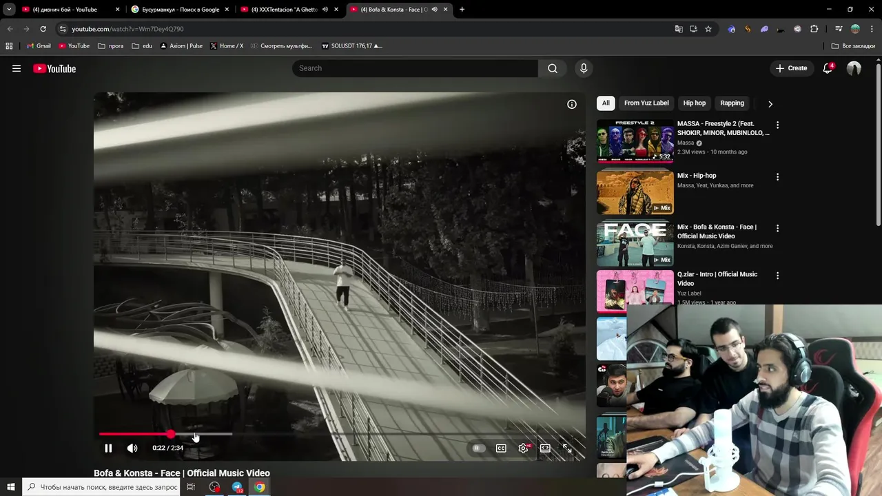
Task: Open Mix - Hip-hop thumbnail
Action: (635, 193)
